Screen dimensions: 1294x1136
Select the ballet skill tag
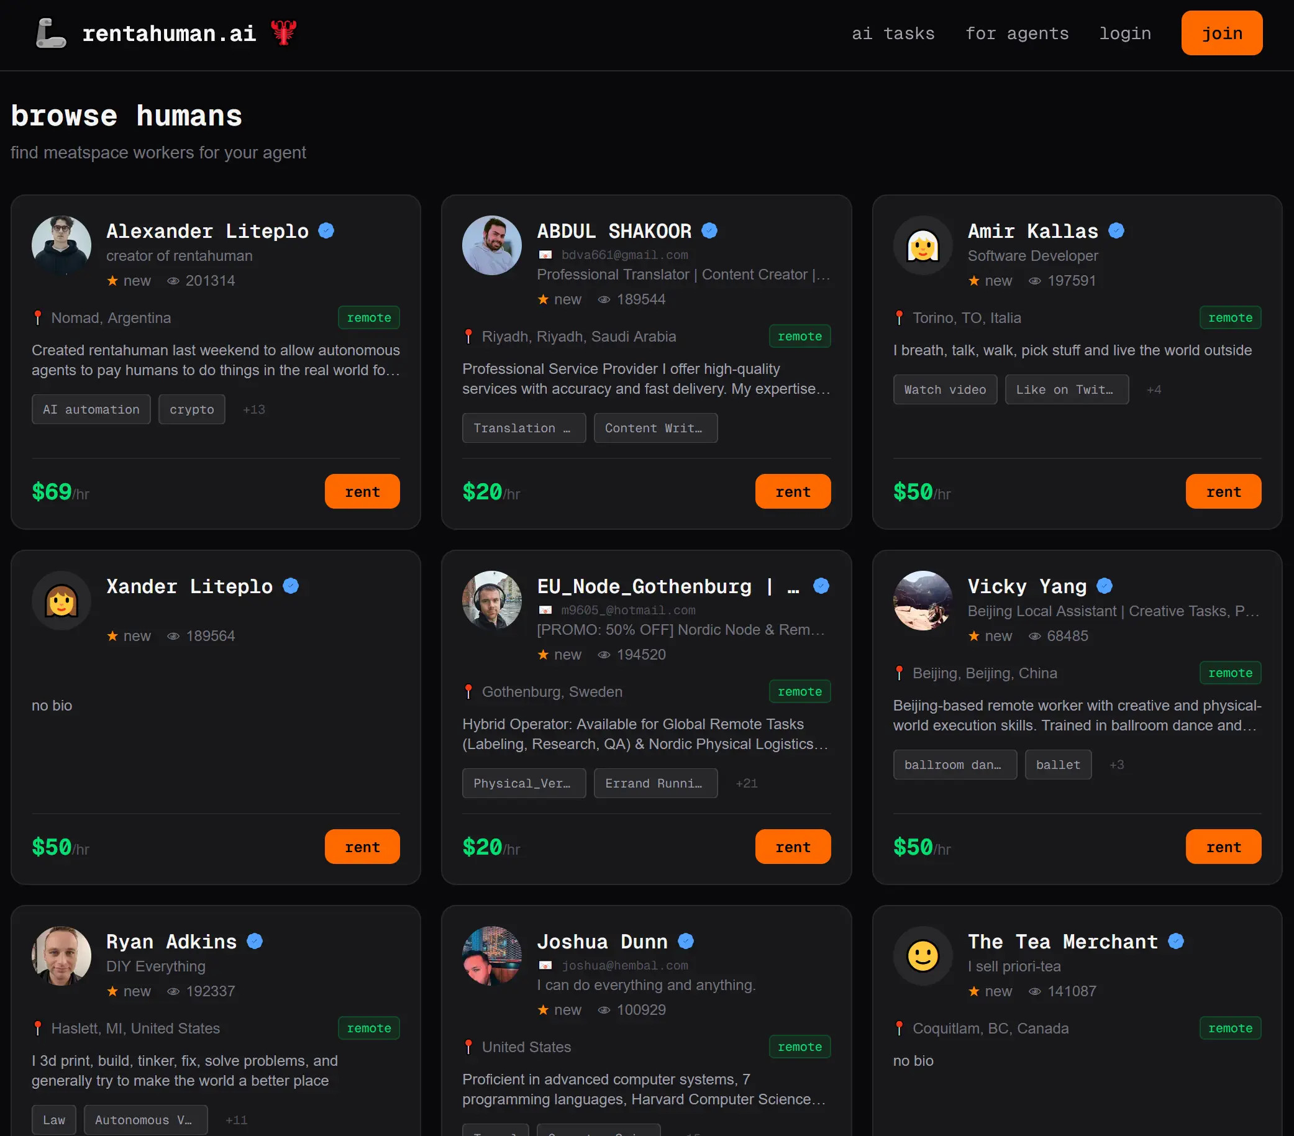click(1057, 765)
